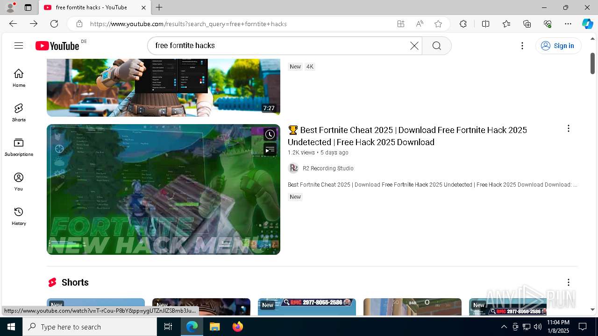The image size is (598, 336).
Task: Click the New badge under Best Fortnite Cheat
Action: [295, 197]
